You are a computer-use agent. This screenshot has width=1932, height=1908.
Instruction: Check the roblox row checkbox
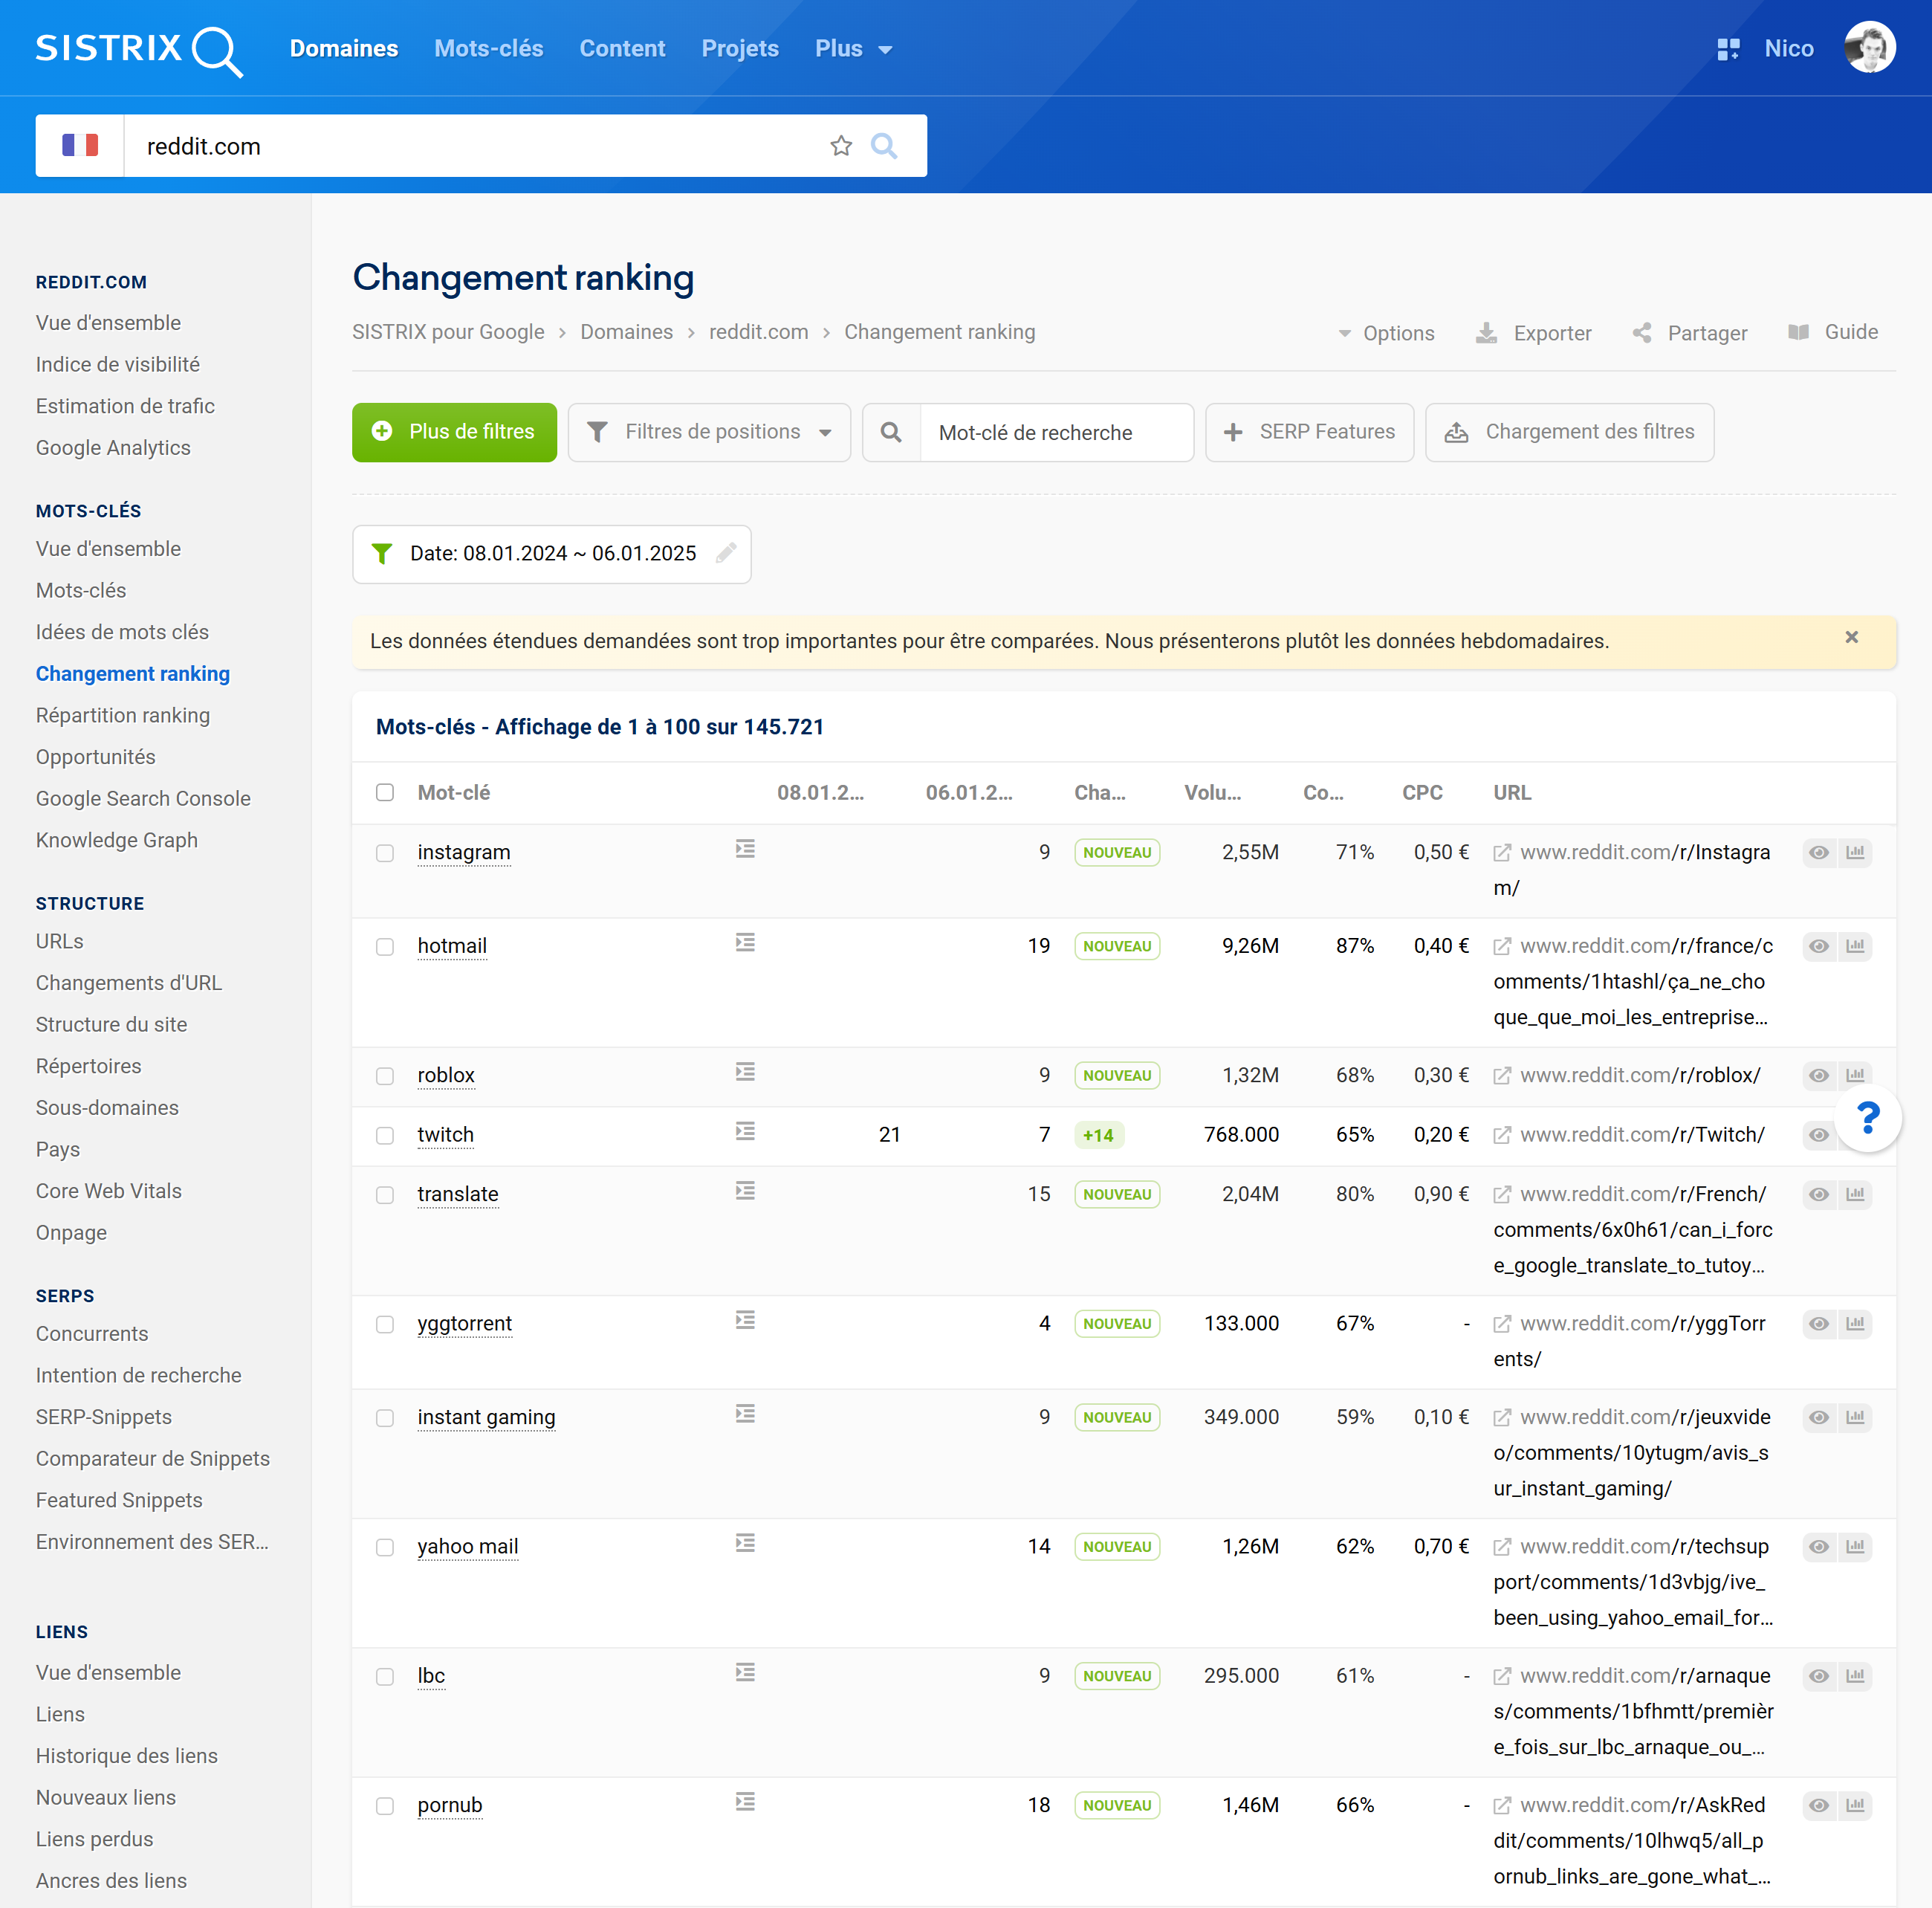click(x=385, y=1076)
